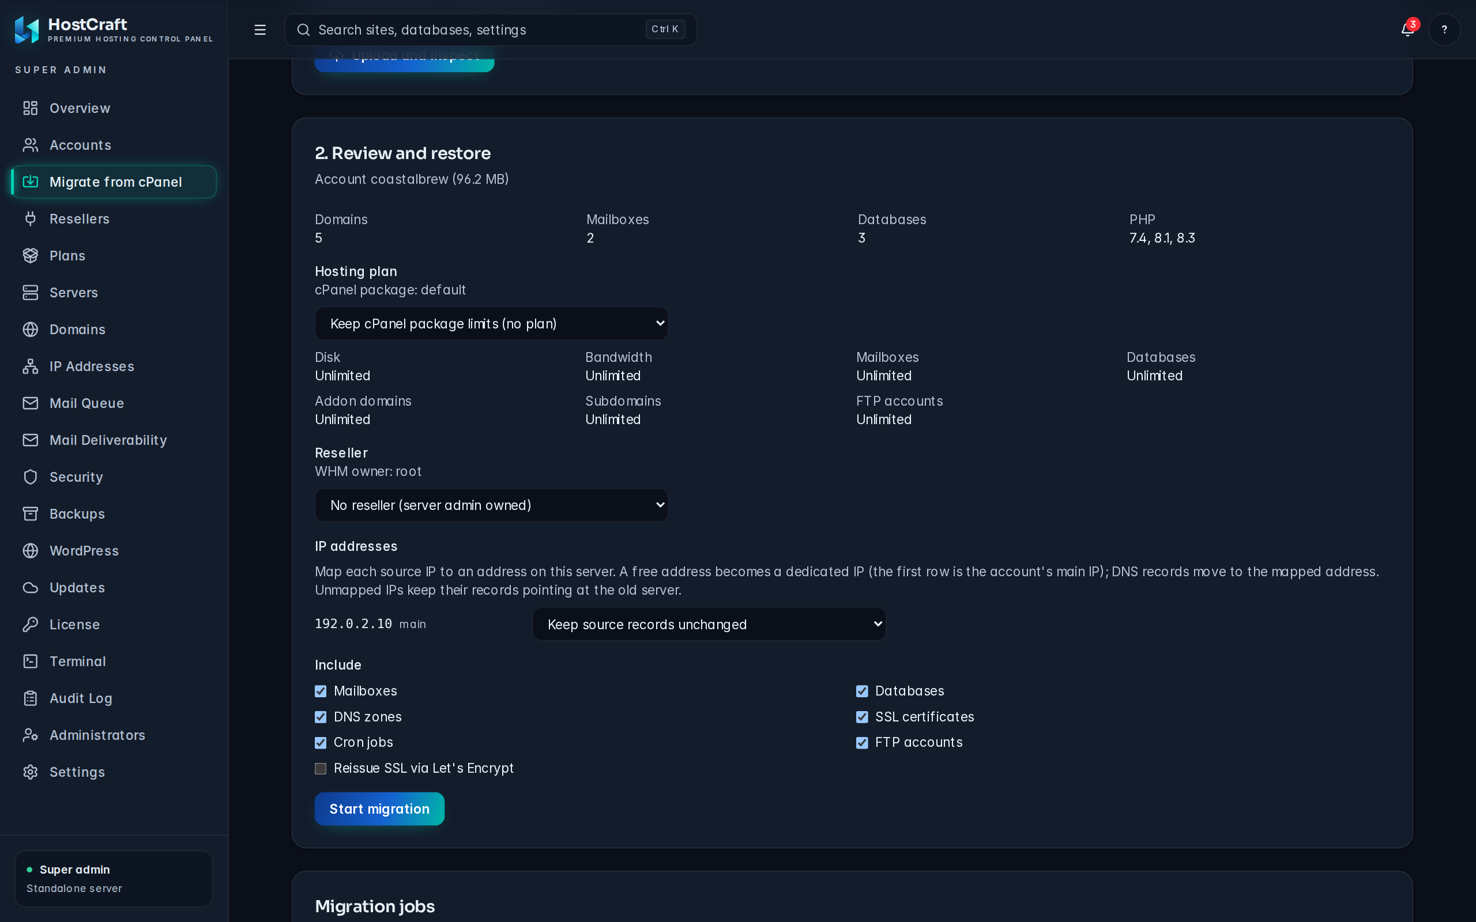The height and width of the screenshot is (922, 1476).
Task: Click the Security shield icon
Action: [31, 477]
